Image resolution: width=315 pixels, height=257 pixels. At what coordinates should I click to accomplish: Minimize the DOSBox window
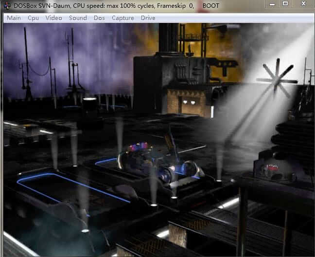[x=272, y=4]
